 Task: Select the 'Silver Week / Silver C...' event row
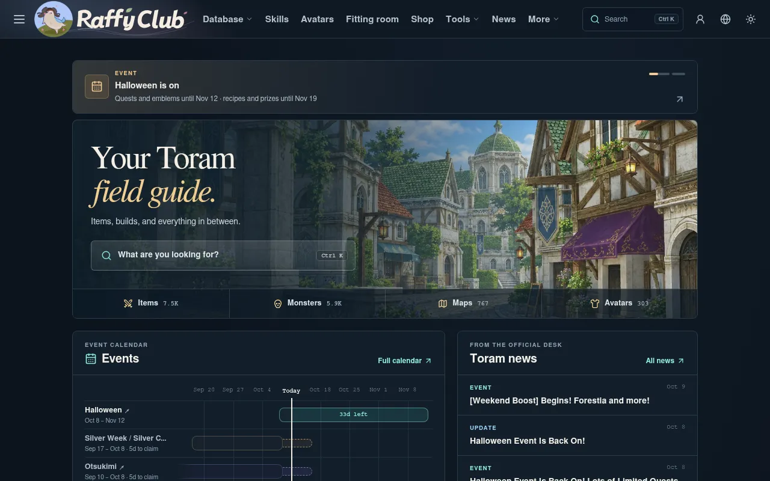pos(258,443)
